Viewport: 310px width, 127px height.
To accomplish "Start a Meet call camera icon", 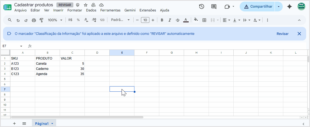I will (x=227, y=7).
